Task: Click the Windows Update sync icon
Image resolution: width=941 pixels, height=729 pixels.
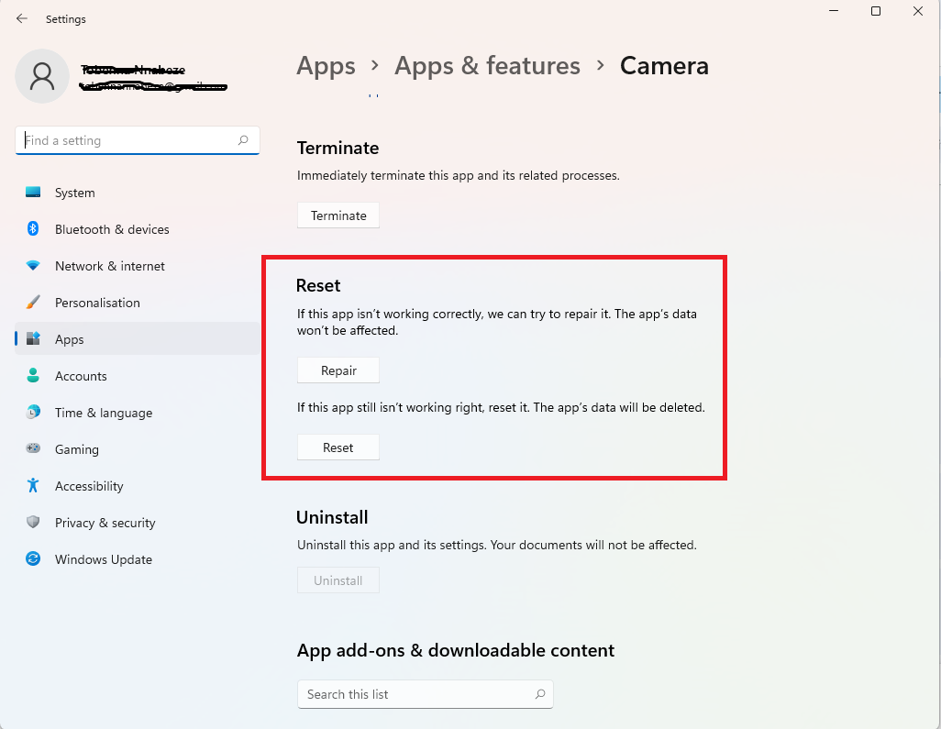Action: point(33,559)
